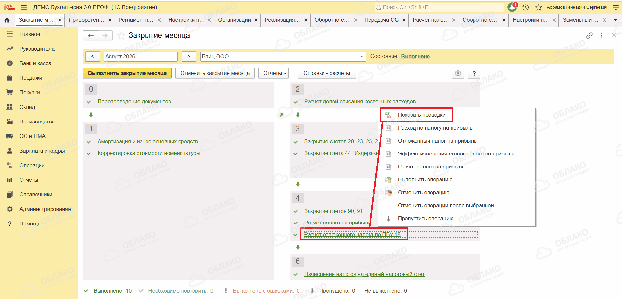Open Руководителю section
Viewport: 622px width, 299px height.
pyautogui.click(x=37, y=49)
